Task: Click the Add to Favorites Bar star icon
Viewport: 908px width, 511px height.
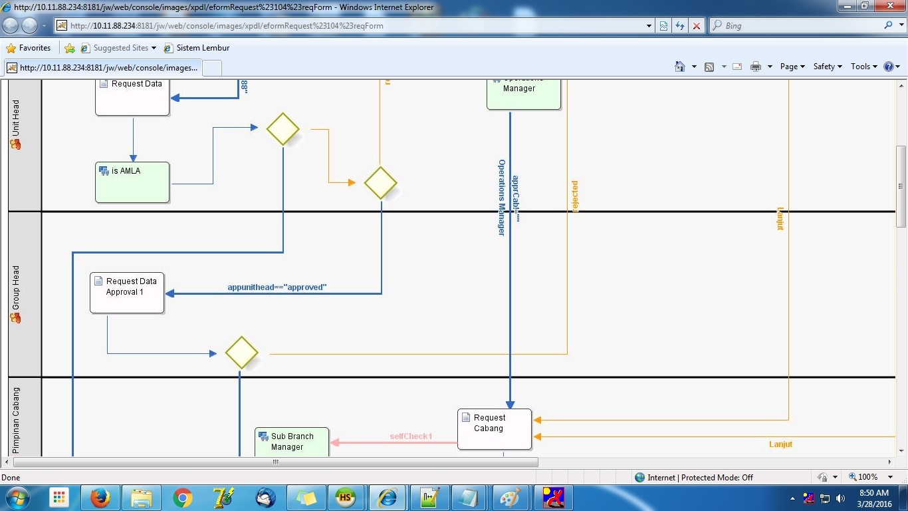Action: point(70,48)
